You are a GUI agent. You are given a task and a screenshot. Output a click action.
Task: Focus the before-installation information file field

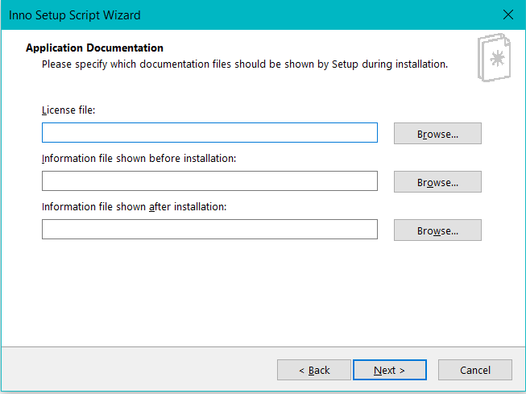coord(209,181)
